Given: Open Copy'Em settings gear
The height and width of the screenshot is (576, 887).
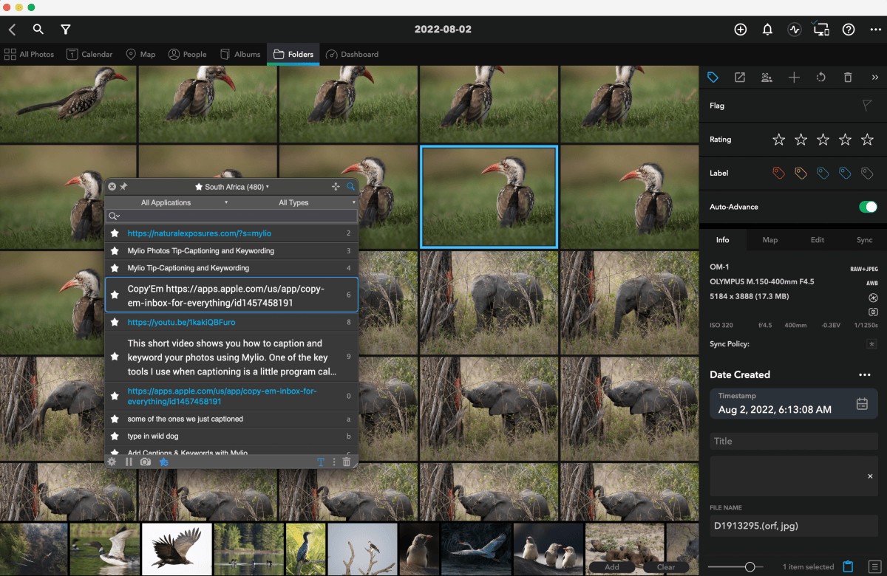Looking at the screenshot, I should tap(112, 462).
